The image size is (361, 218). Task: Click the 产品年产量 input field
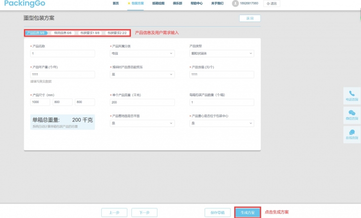point(62,74)
